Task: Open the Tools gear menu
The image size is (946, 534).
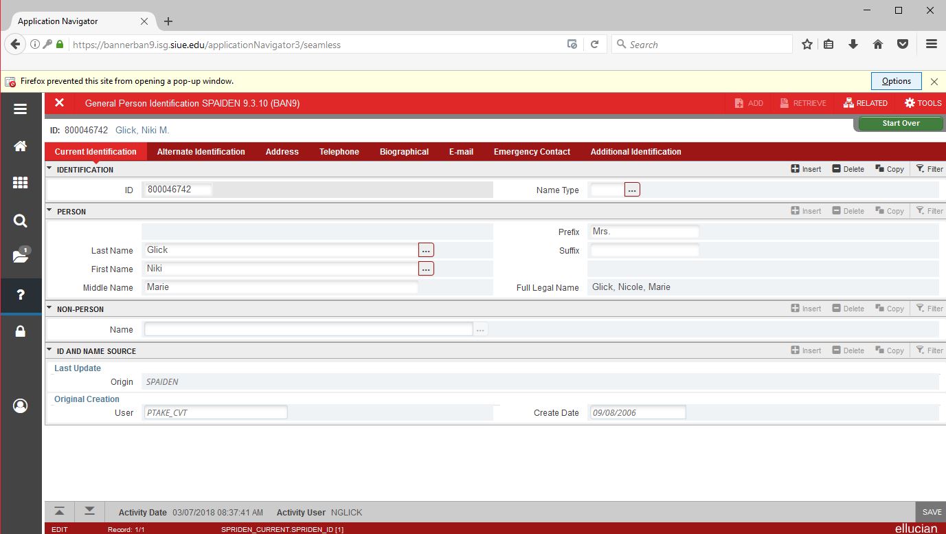Action: [x=923, y=103]
